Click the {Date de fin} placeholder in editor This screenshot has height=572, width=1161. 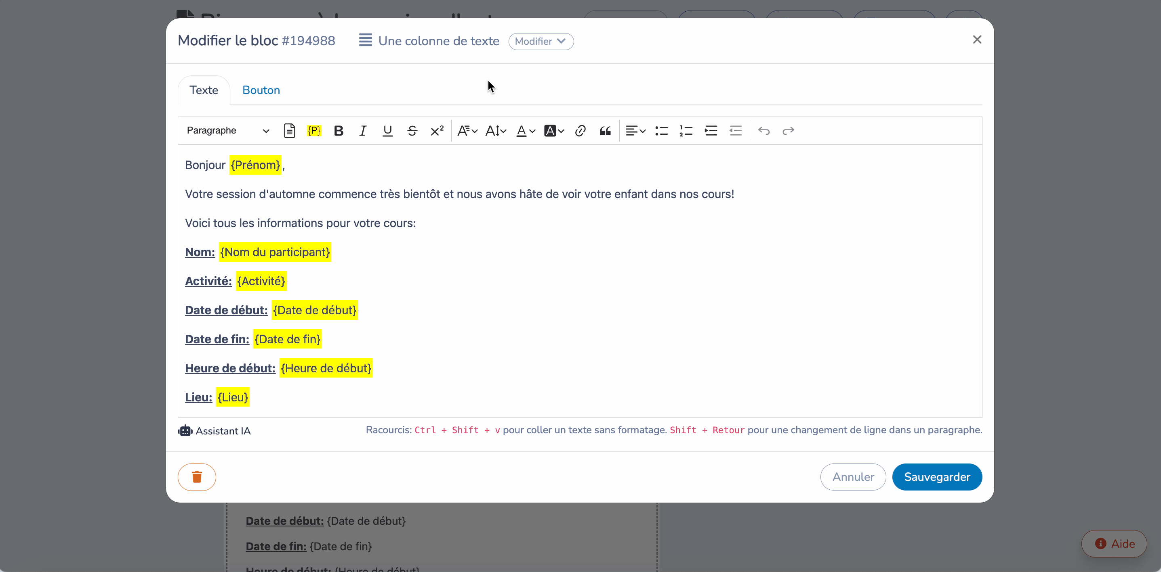pos(288,339)
